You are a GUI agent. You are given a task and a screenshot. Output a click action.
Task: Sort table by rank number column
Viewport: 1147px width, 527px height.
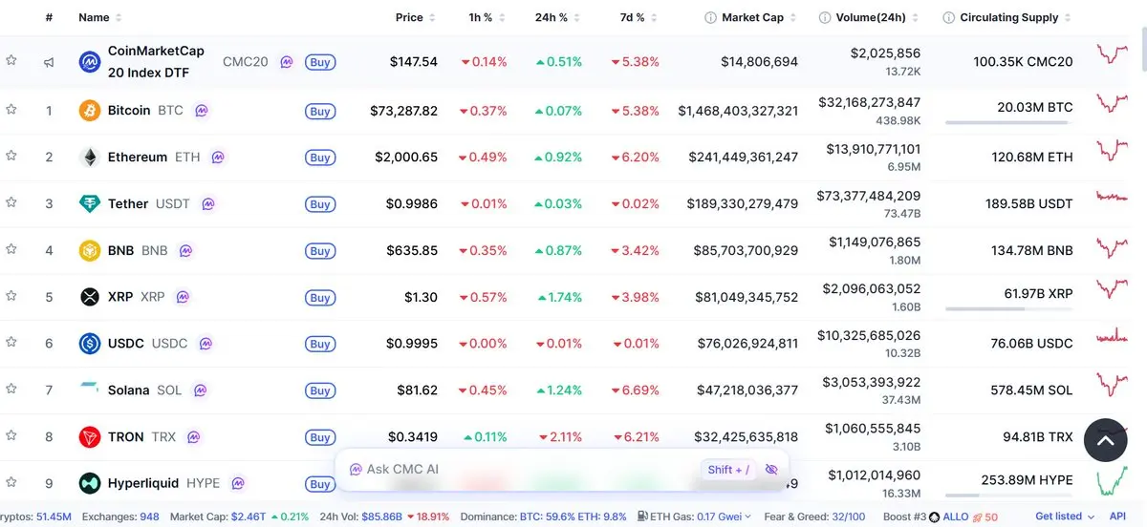(x=49, y=17)
